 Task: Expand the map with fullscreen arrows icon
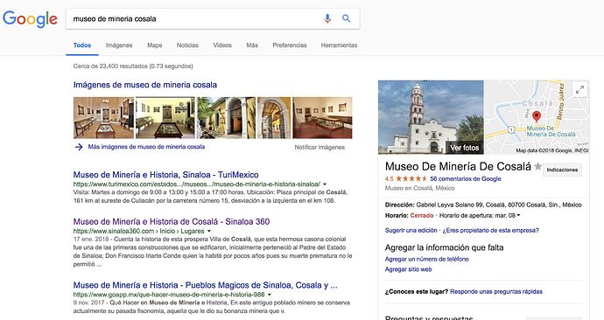coord(579,90)
